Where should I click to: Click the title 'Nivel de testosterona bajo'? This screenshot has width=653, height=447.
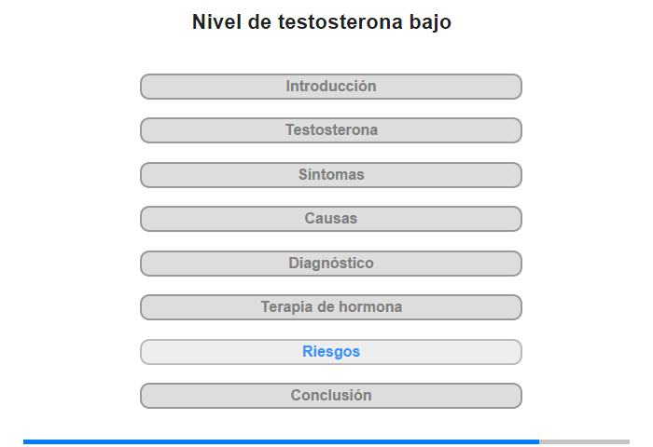(322, 22)
